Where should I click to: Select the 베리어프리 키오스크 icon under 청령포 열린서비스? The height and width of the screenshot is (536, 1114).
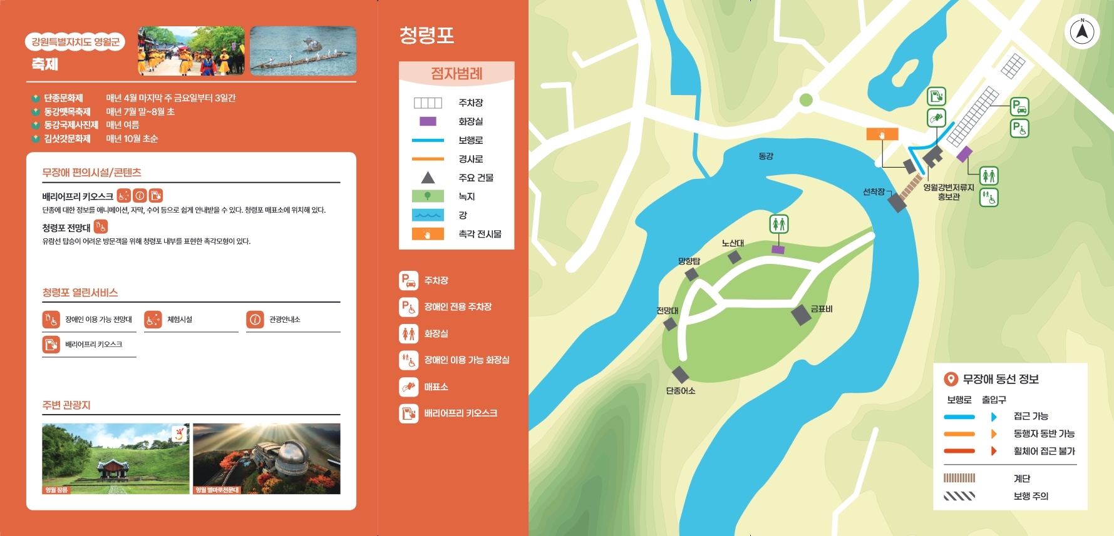51,345
